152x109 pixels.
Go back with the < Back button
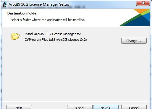point(80,107)
